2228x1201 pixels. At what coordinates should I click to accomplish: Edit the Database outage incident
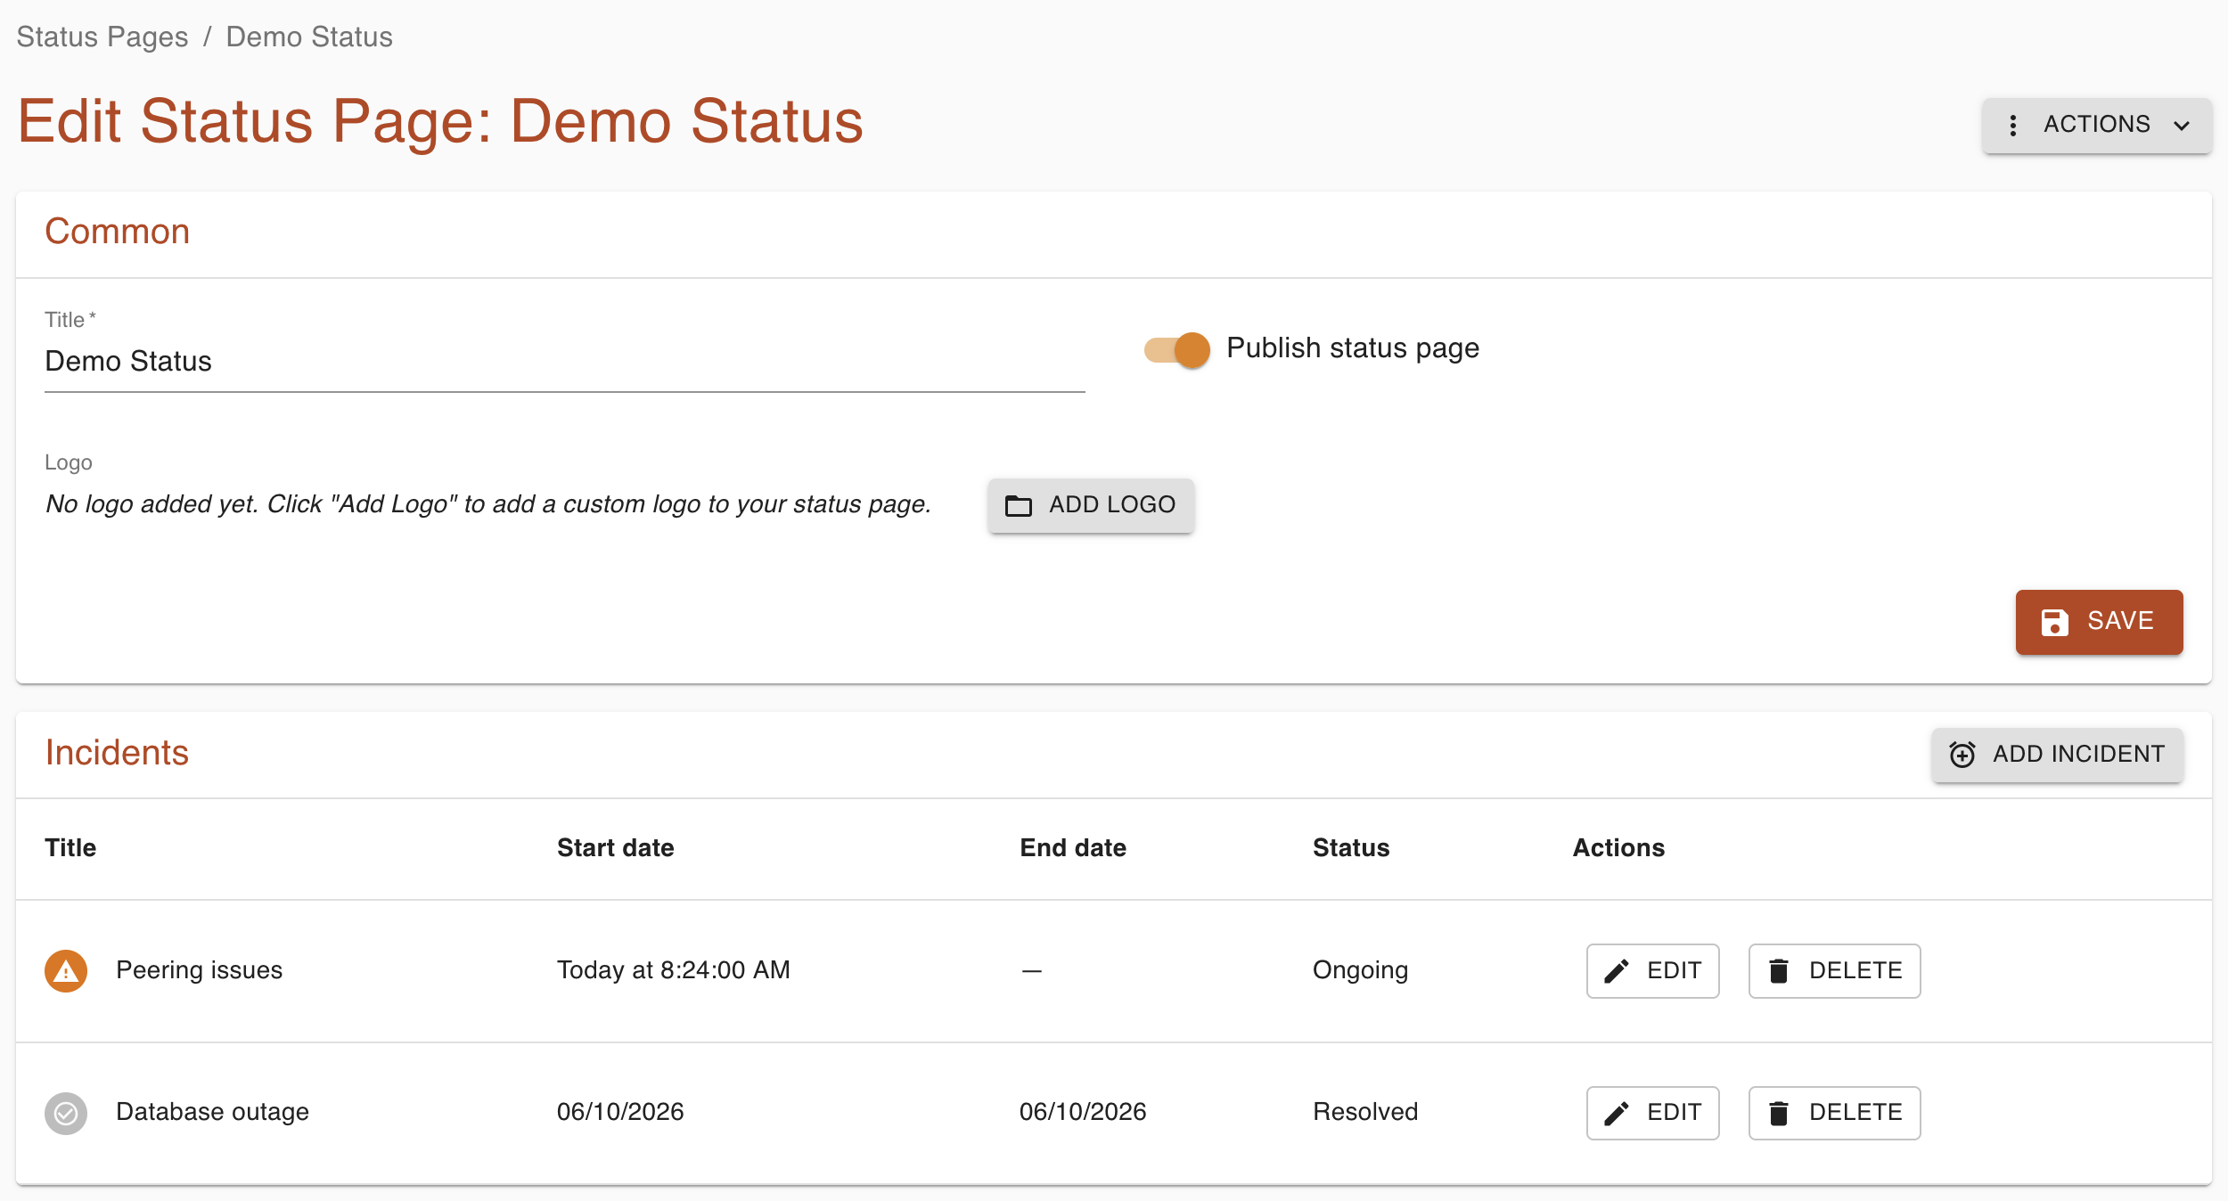(x=1652, y=1112)
